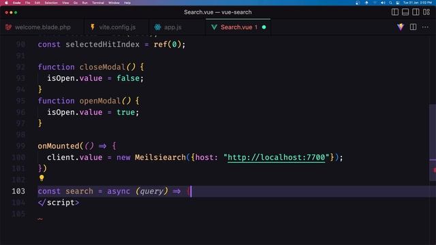Click the lightbulb quick-fix icon near line 102
This screenshot has width=436, height=245.
point(42,178)
